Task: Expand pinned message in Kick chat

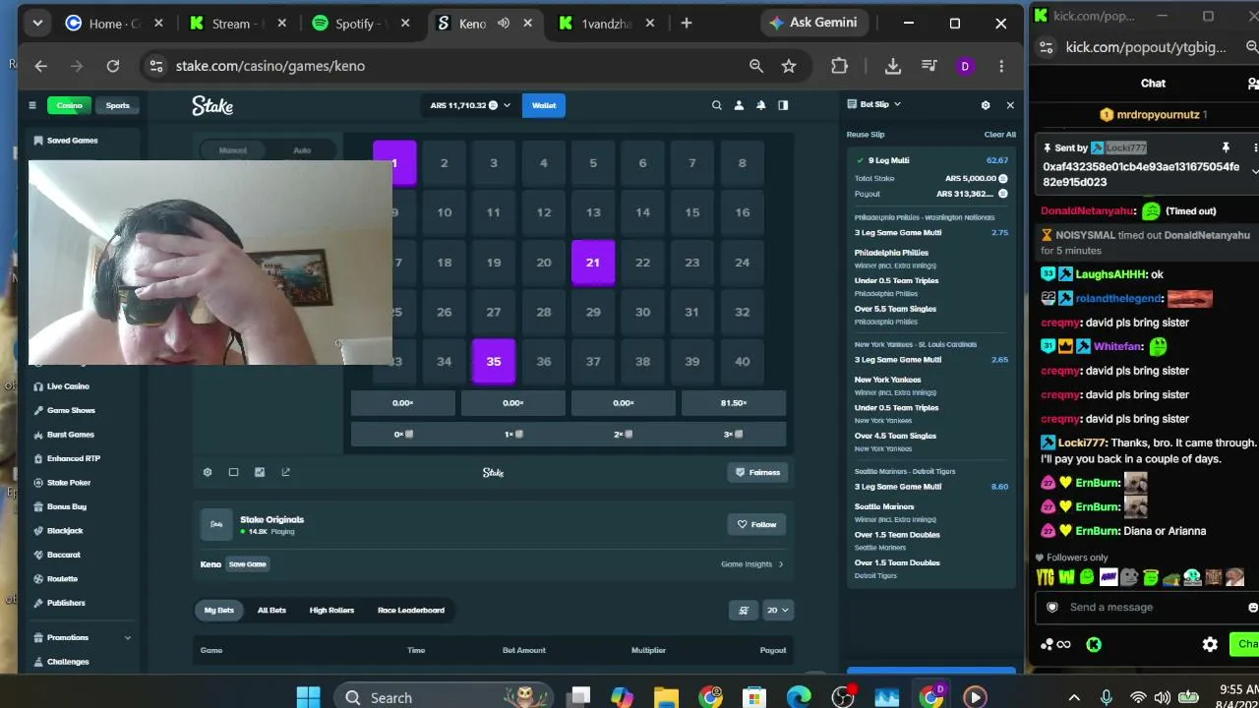Action: tap(1254, 170)
